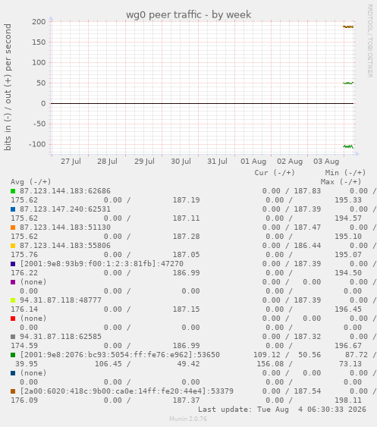The width and height of the screenshot is (377, 427).
Task: Click the blue swatch for 87.123.147.240:62531
Action: point(13,209)
